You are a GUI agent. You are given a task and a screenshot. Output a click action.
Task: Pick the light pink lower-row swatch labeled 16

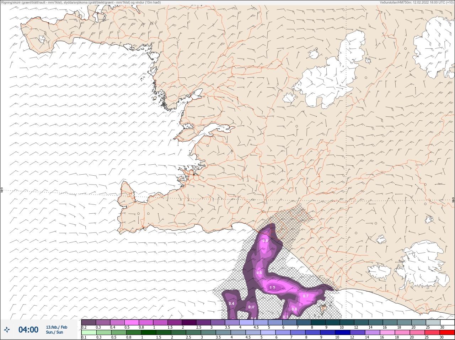coord(387,333)
